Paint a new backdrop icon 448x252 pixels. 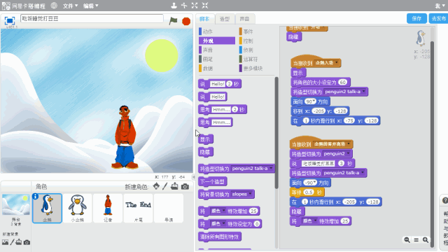point(12,242)
